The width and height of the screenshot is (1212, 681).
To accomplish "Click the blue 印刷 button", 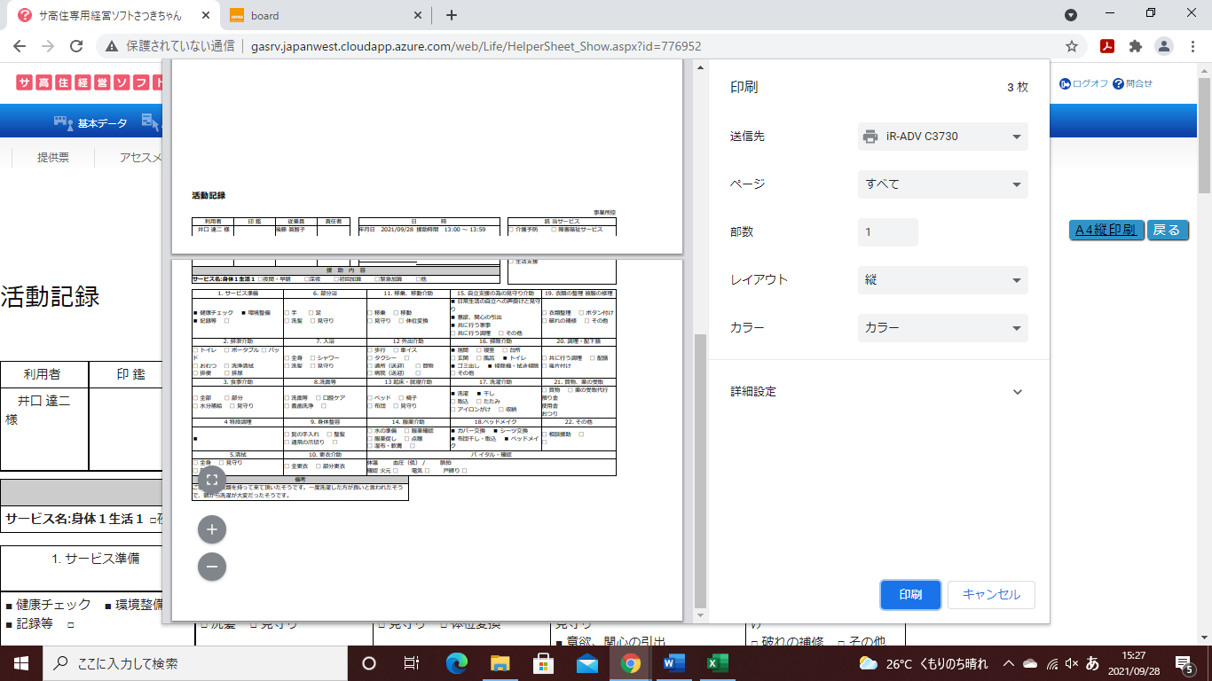I will tap(910, 595).
